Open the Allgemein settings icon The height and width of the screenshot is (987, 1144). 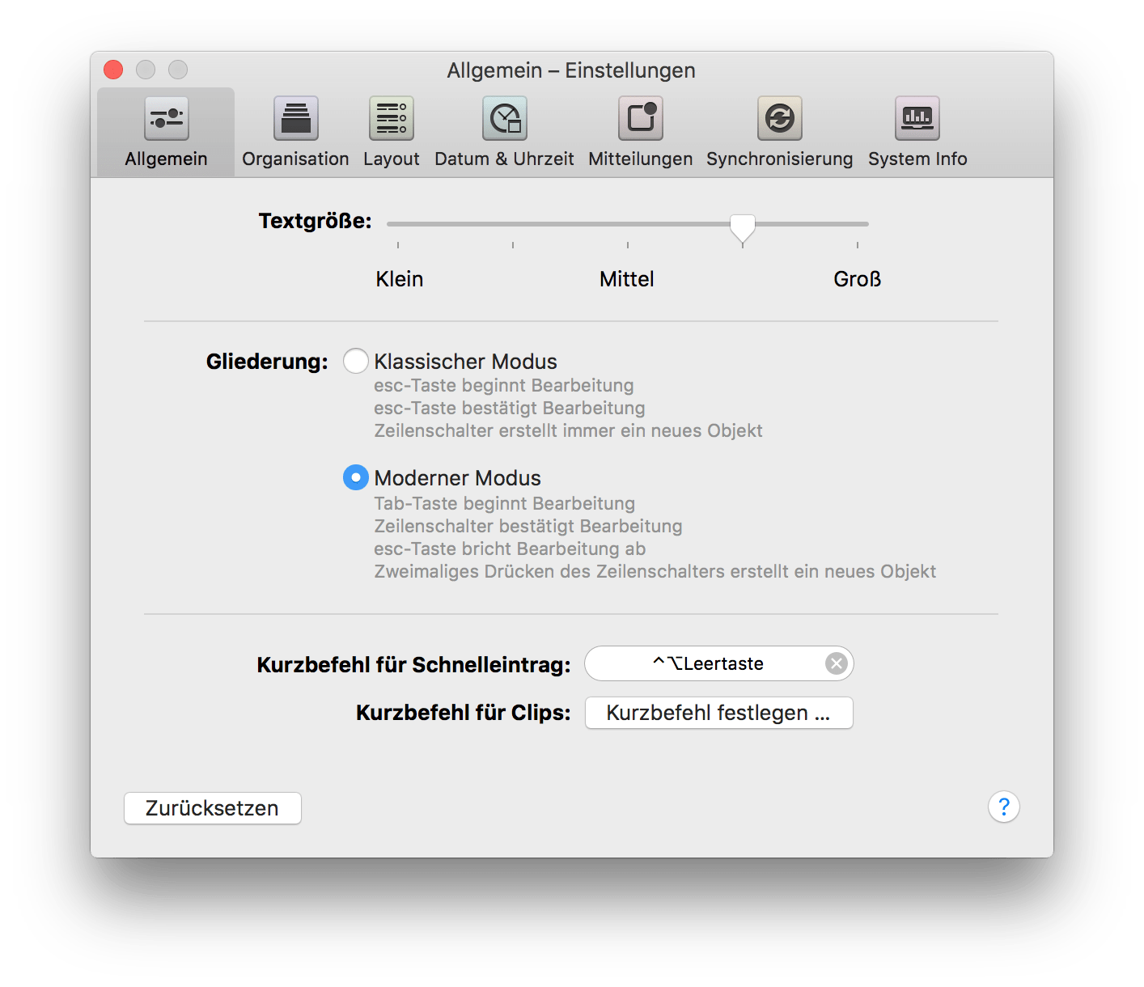(166, 119)
